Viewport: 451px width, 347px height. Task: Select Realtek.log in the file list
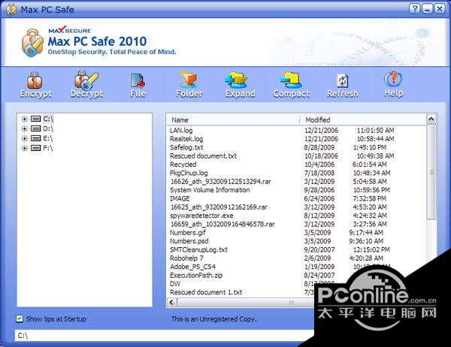[x=186, y=139]
